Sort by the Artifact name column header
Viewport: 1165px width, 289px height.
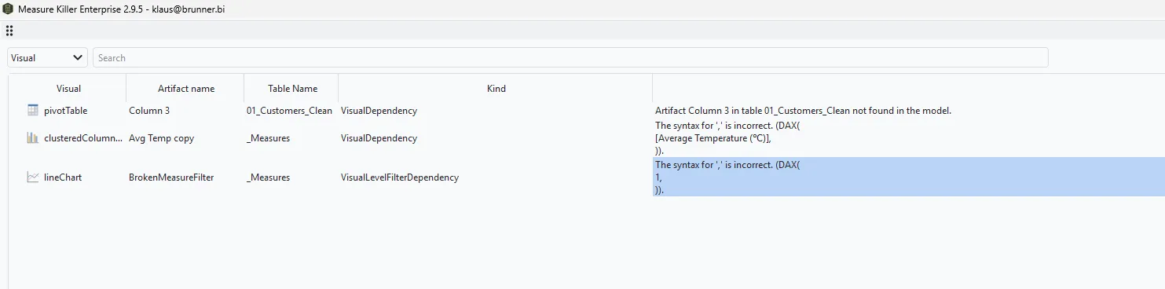coord(185,89)
